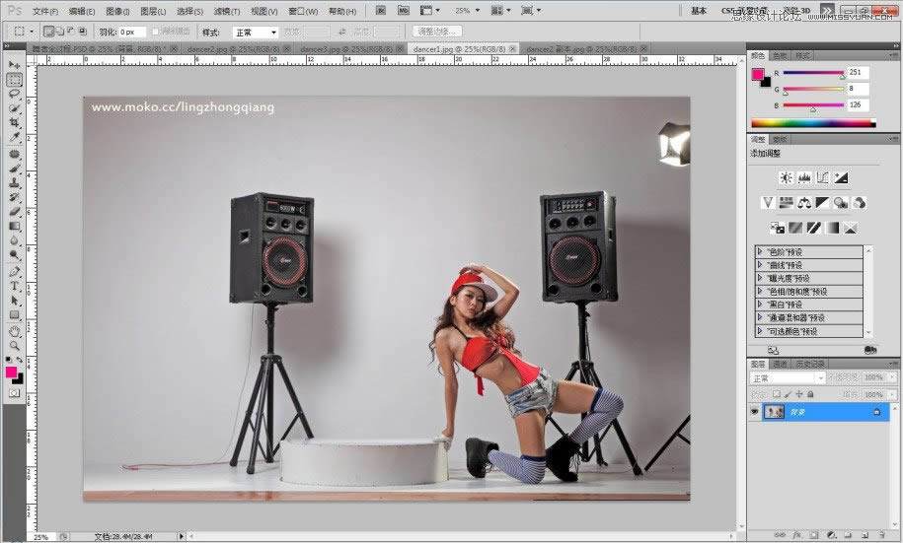Select the Eyedropper tool
903x543 pixels.
14,137
